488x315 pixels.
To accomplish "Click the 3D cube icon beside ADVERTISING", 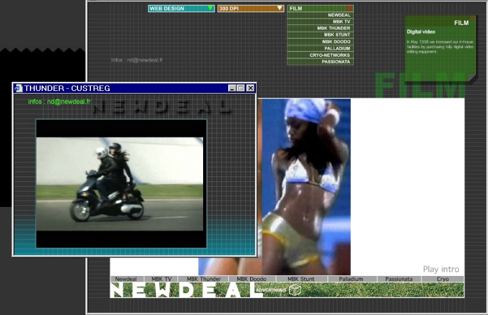I will point(295,290).
